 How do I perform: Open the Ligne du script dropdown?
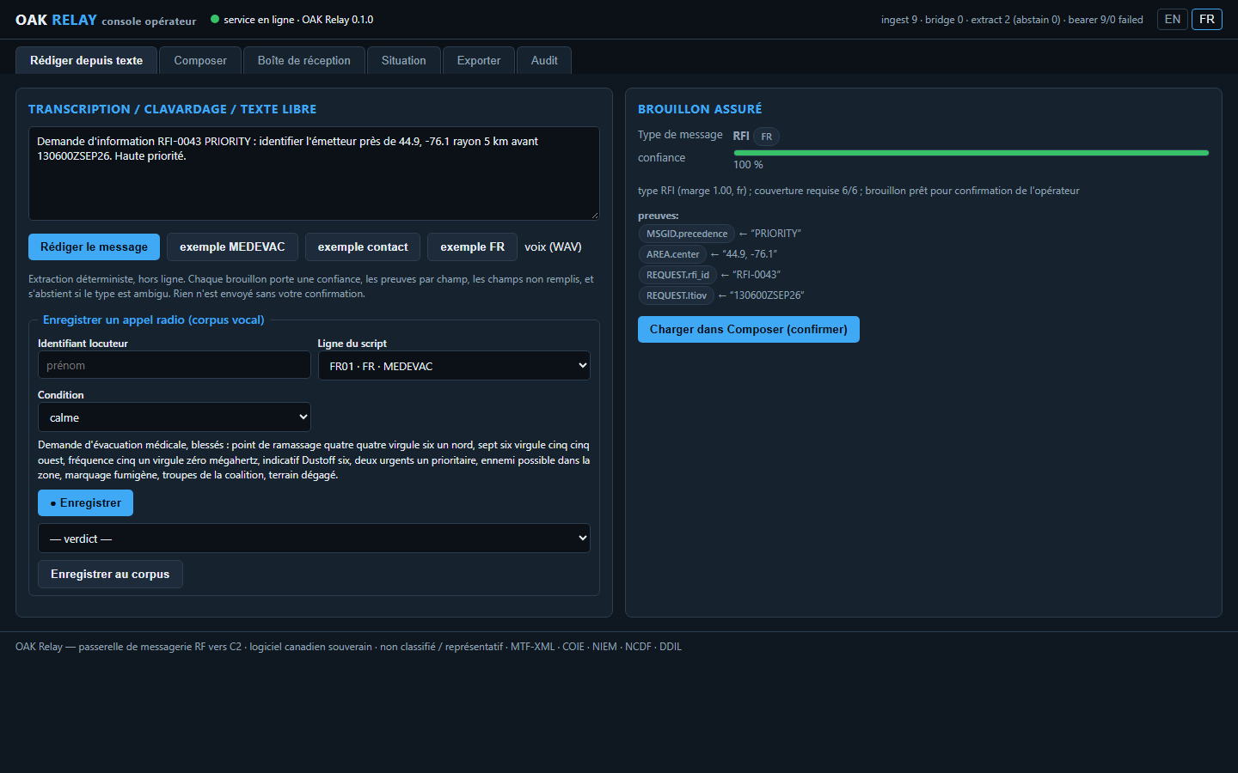tap(454, 366)
